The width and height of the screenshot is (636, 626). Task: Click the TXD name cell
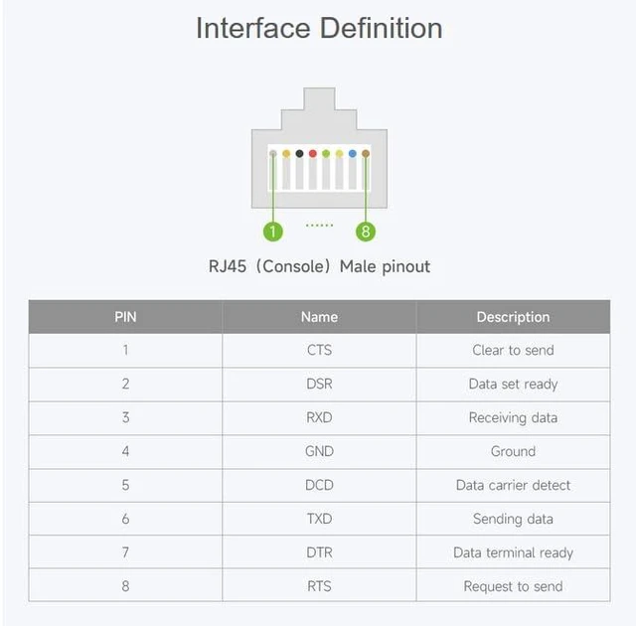tap(319, 519)
